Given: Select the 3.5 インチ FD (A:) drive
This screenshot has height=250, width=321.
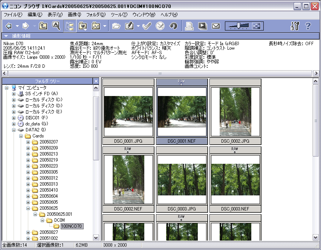Looking at the screenshot, I should pyautogui.click(x=41, y=94).
